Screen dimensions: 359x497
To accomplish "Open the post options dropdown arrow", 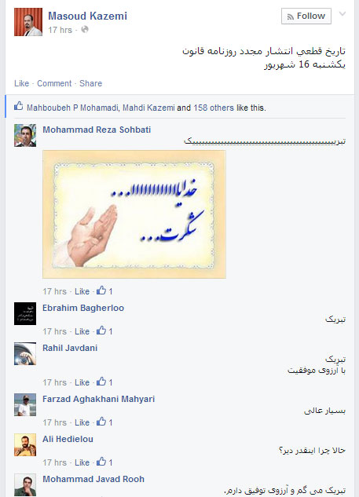I will tap(343, 14).
